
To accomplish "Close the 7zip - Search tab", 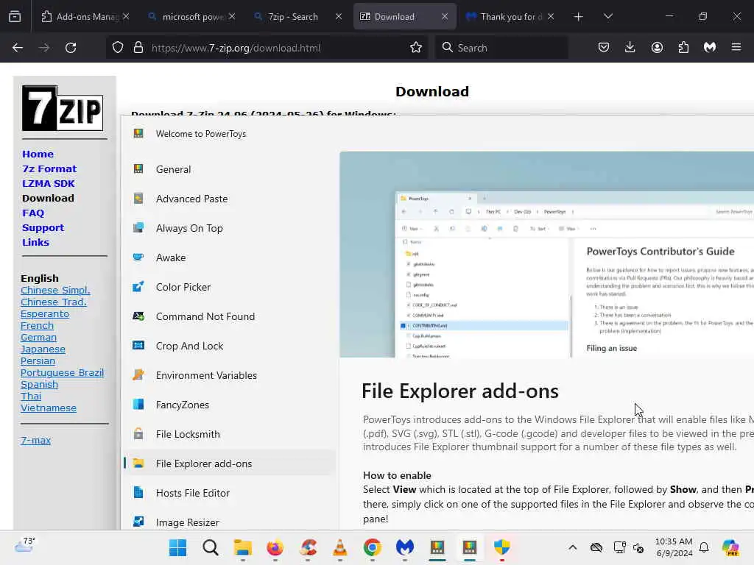I will click(339, 17).
